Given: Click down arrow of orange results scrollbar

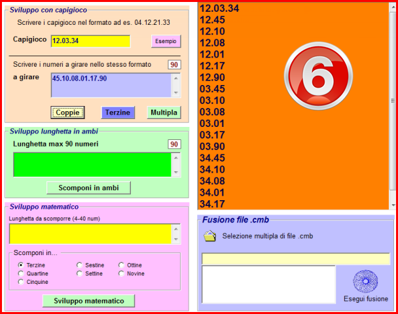Looking at the screenshot, I should 393,205.
